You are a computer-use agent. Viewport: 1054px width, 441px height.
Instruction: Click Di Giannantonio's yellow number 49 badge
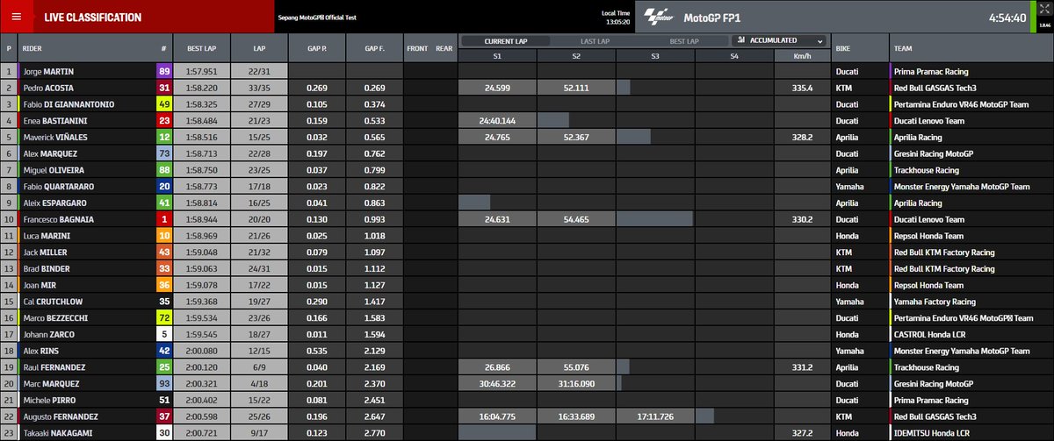pos(164,104)
